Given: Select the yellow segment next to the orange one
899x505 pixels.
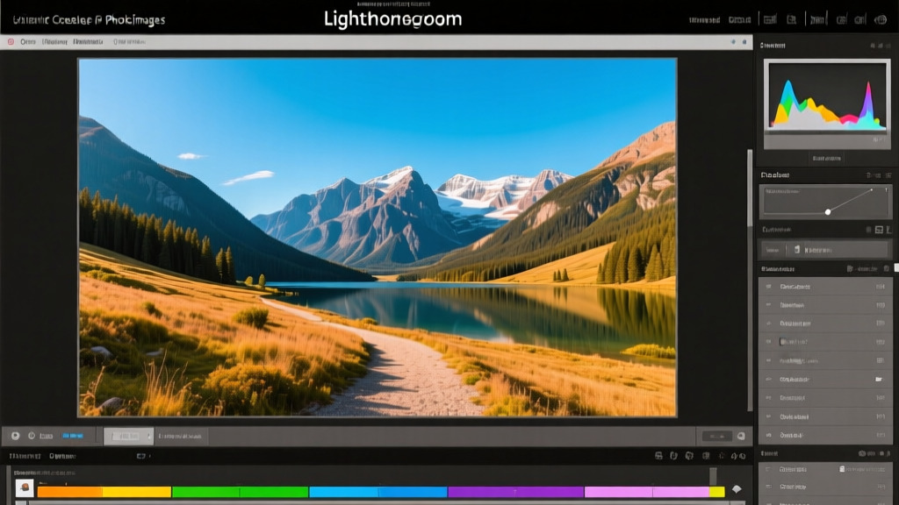Looking at the screenshot, I should point(136,492).
